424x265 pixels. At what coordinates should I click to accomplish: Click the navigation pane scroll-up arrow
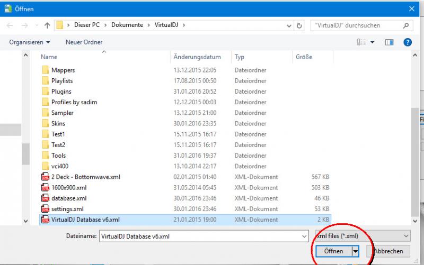click(25, 56)
